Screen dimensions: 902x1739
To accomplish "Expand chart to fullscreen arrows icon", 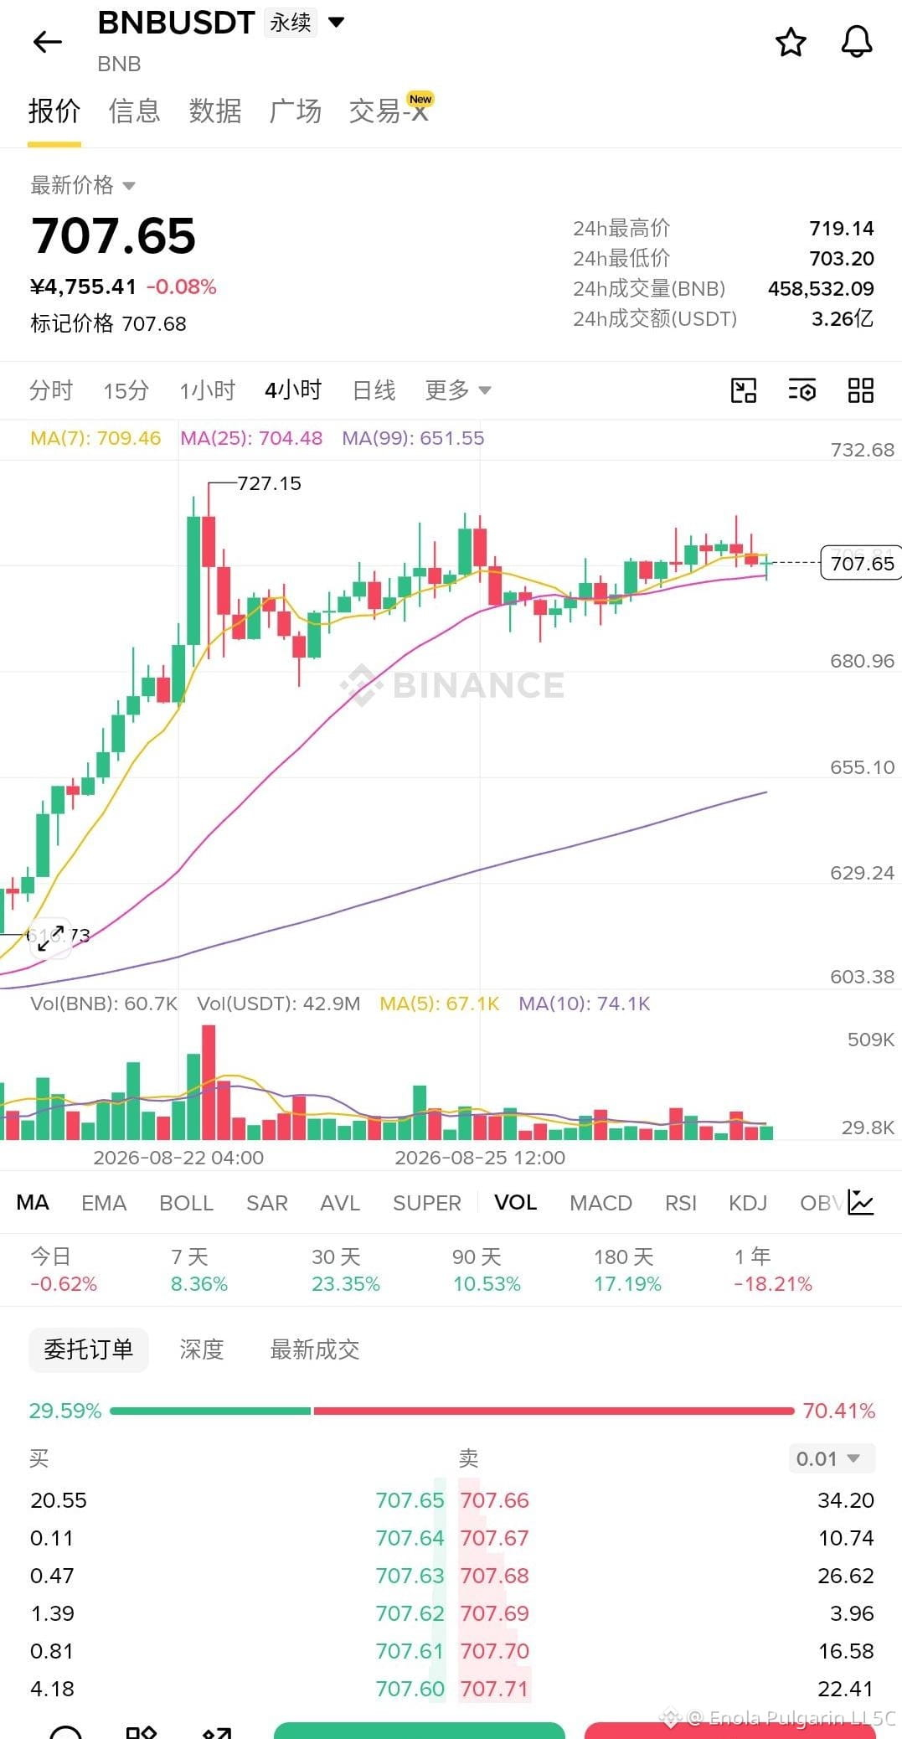I will [50, 938].
